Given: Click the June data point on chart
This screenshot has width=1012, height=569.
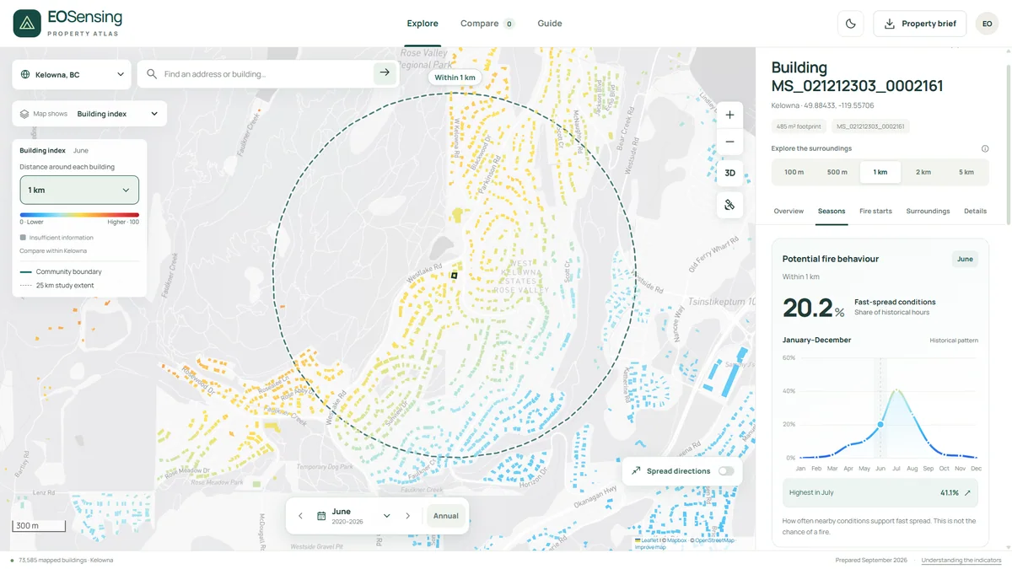Looking at the screenshot, I should coord(880,425).
